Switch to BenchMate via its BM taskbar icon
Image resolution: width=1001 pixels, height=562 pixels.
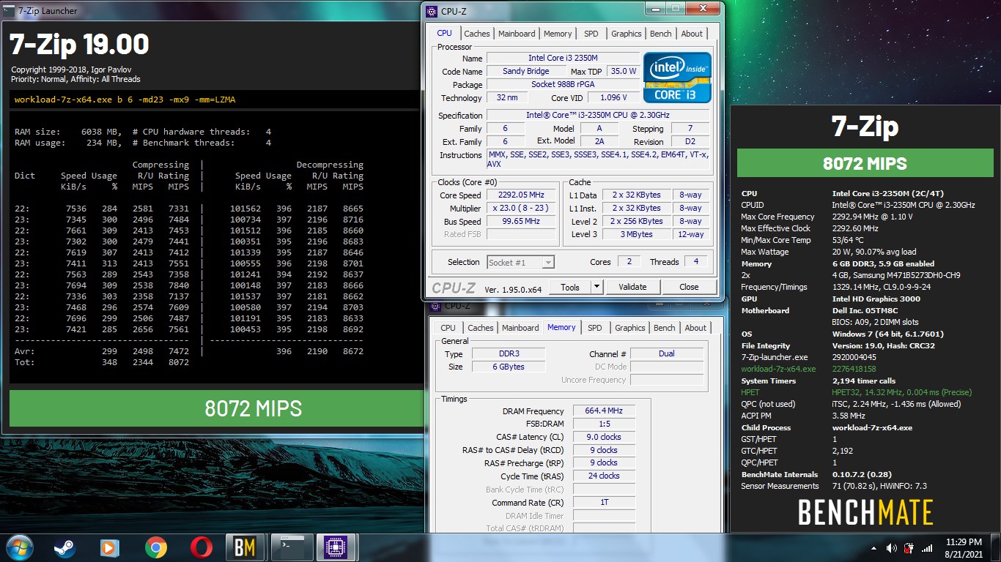pos(246,547)
